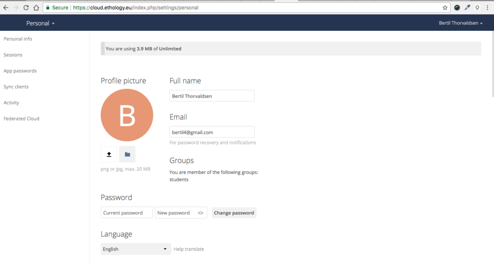Click the Full name input field
This screenshot has height=266, width=494.
pos(212,96)
